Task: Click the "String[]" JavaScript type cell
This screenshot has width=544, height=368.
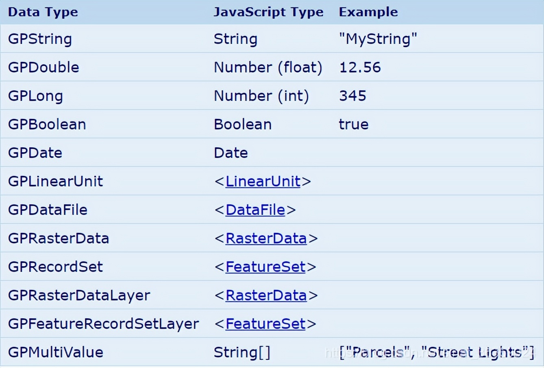Action: [x=242, y=352]
